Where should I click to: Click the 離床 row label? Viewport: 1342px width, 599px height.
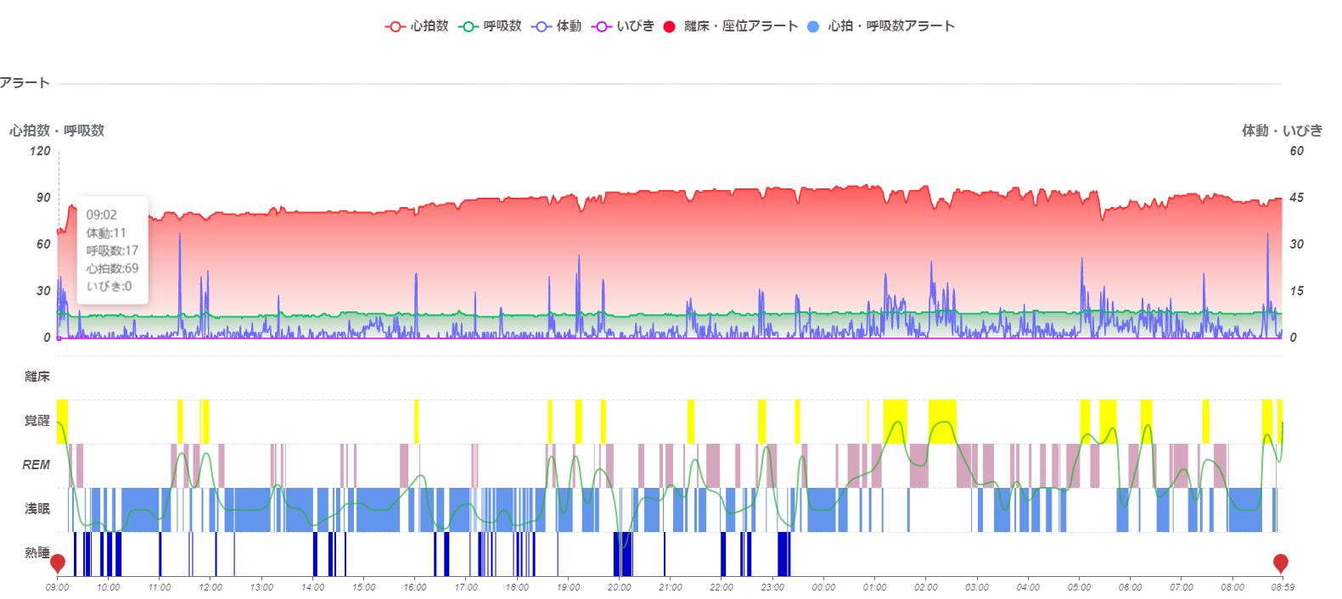tap(36, 377)
